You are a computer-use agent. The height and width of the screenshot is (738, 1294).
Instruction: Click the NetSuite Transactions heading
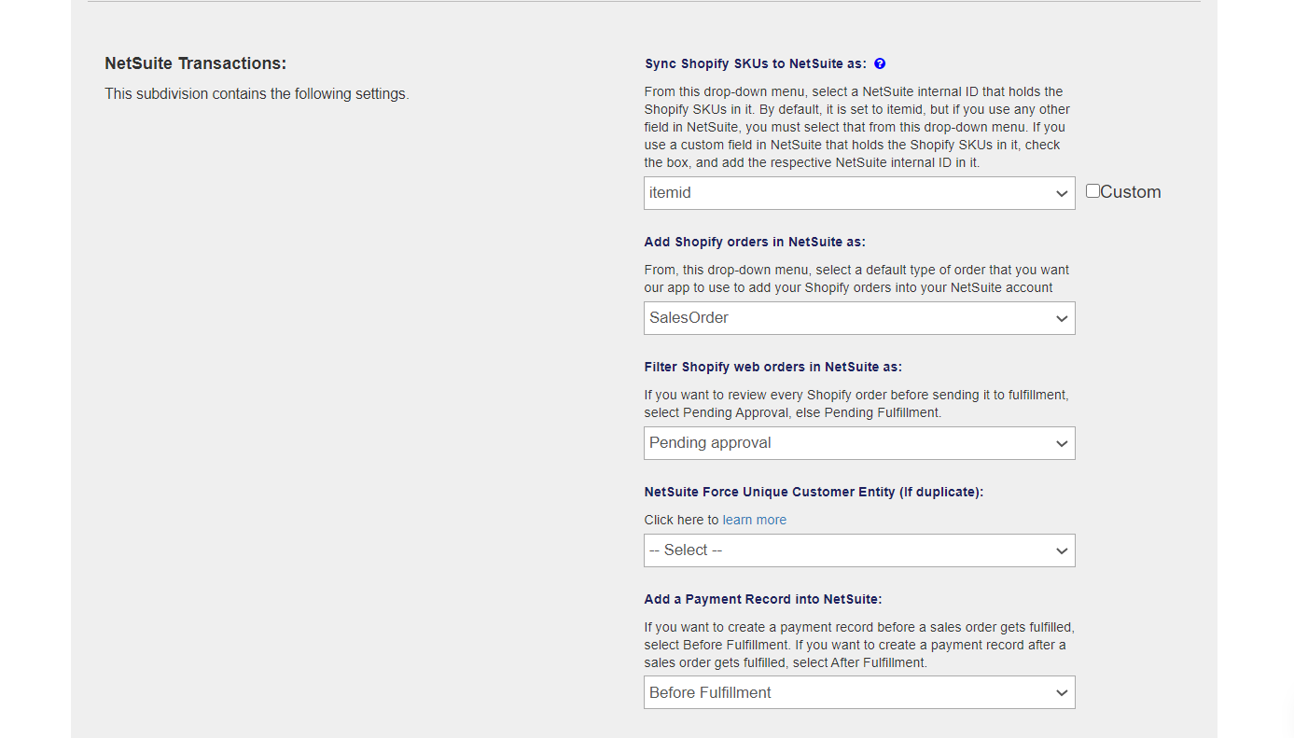click(x=196, y=63)
